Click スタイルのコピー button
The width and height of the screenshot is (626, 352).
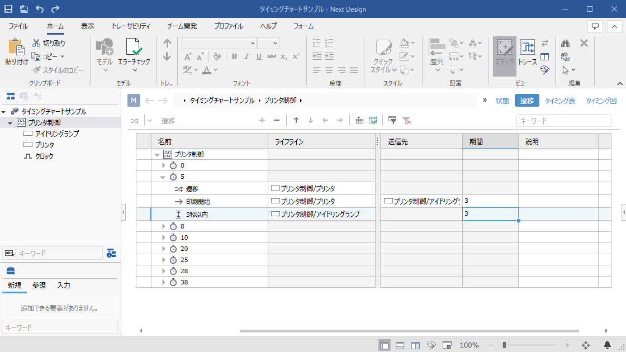[x=58, y=70]
